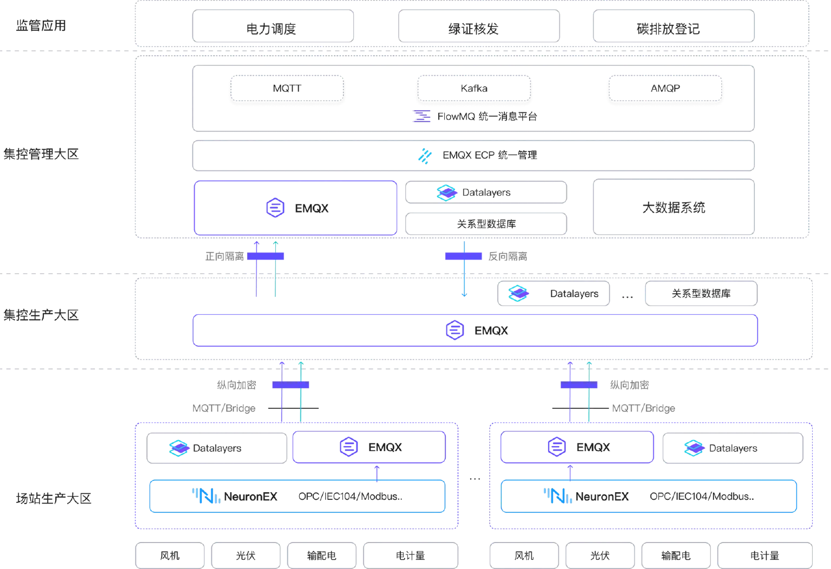Click the Kafka protocol box
The height and width of the screenshot is (569, 831).
[x=474, y=88]
